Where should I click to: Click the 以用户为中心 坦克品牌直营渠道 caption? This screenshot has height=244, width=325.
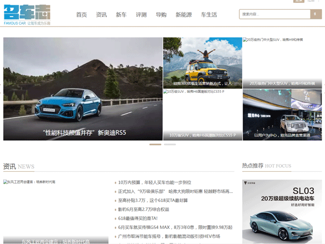(x=282, y=135)
